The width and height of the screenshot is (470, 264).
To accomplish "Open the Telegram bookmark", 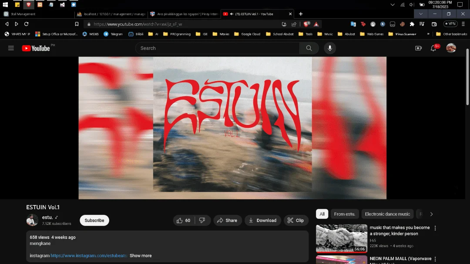I will point(113,34).
